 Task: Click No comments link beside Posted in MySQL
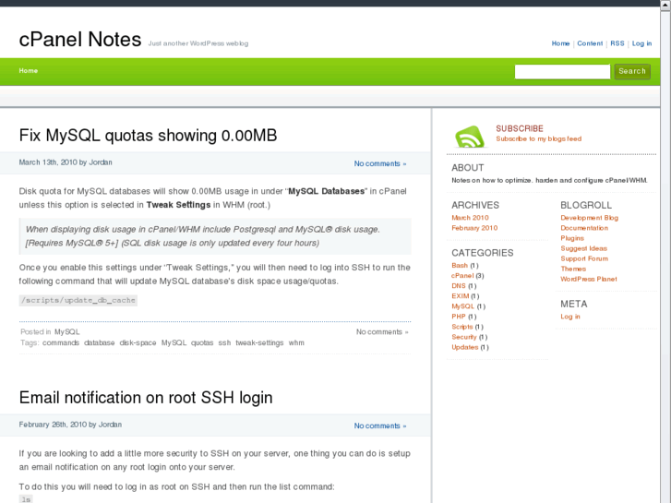point(382,331)
